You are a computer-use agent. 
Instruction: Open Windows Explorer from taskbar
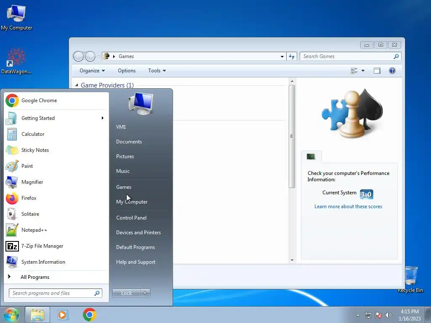[x=37, y=315]
